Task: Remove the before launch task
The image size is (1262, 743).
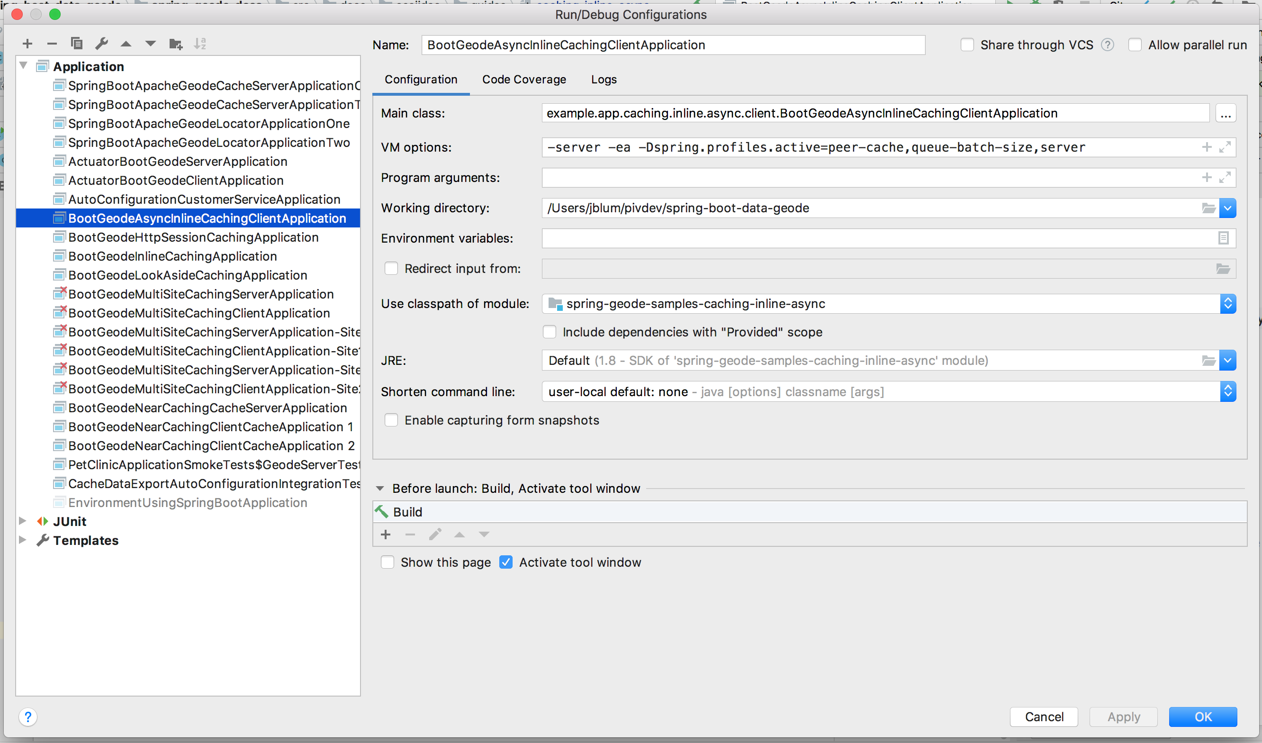Action: pyautogui.click(x=410, y=535)
